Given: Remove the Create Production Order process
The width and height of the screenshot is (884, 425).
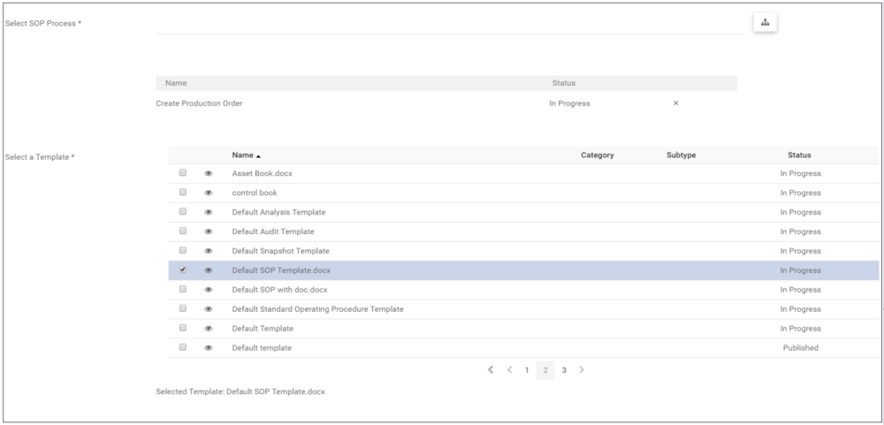Looking at the screenshot, I should [676, 103].
